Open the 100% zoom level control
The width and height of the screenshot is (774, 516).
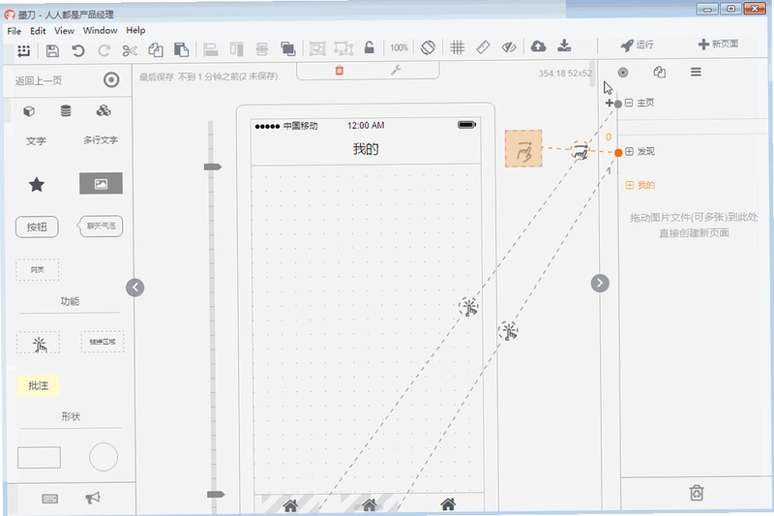pyautogui.click(x=399, y=47)
